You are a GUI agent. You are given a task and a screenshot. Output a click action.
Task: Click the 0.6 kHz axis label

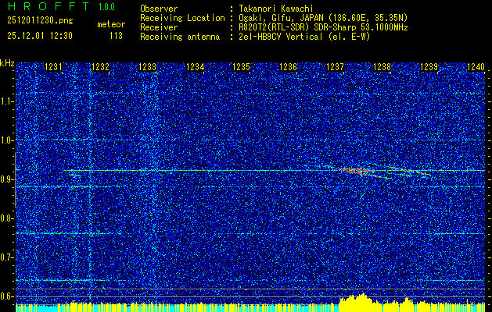[6, 296]
